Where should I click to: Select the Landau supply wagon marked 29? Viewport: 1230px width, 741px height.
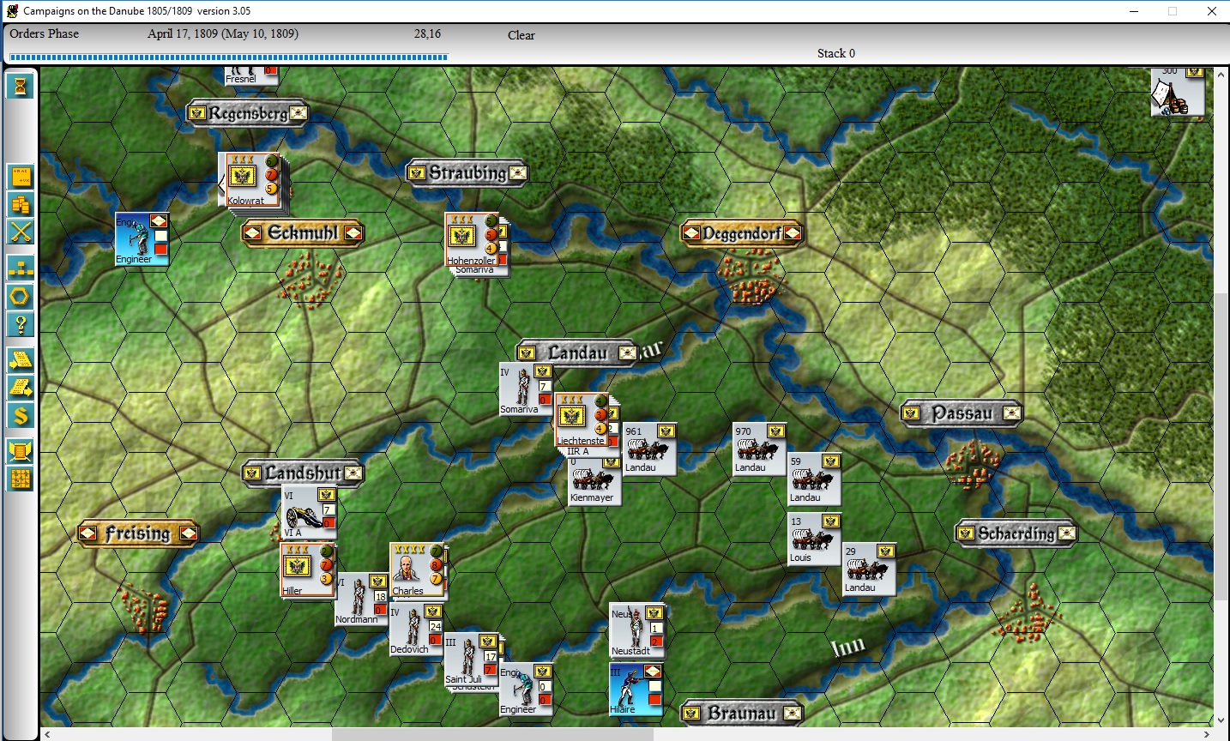click(870, 569)
